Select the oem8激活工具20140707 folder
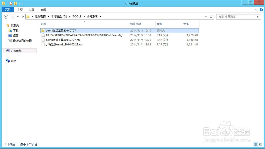The image size is (265, 149). [x=120, y=30]
